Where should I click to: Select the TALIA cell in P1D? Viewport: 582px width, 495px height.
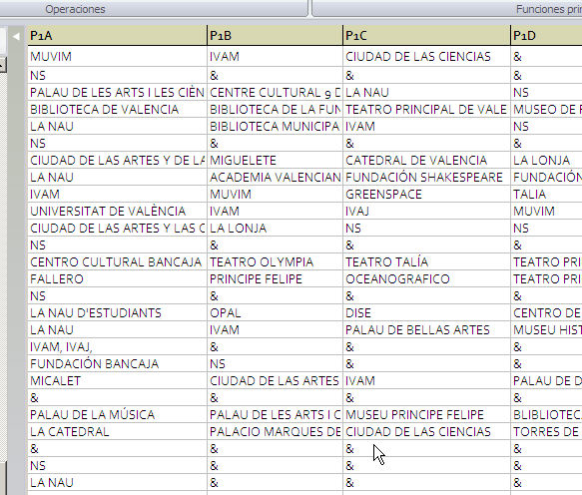click(546, 194)
